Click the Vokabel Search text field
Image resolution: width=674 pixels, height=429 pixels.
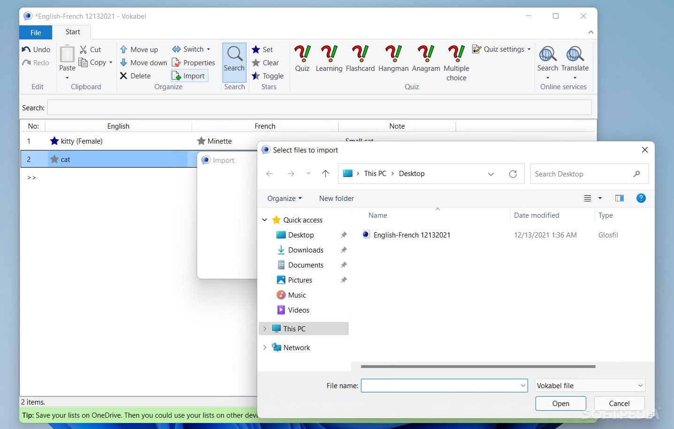click(x=319, y=107)
